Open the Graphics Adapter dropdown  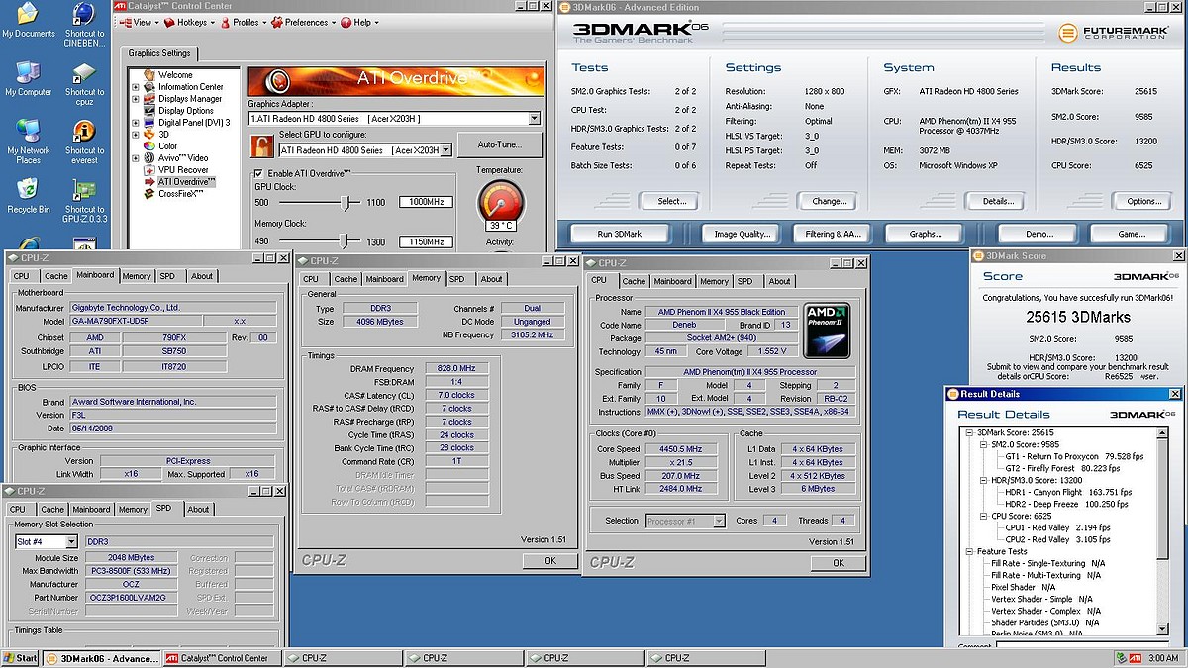(534, 119)
